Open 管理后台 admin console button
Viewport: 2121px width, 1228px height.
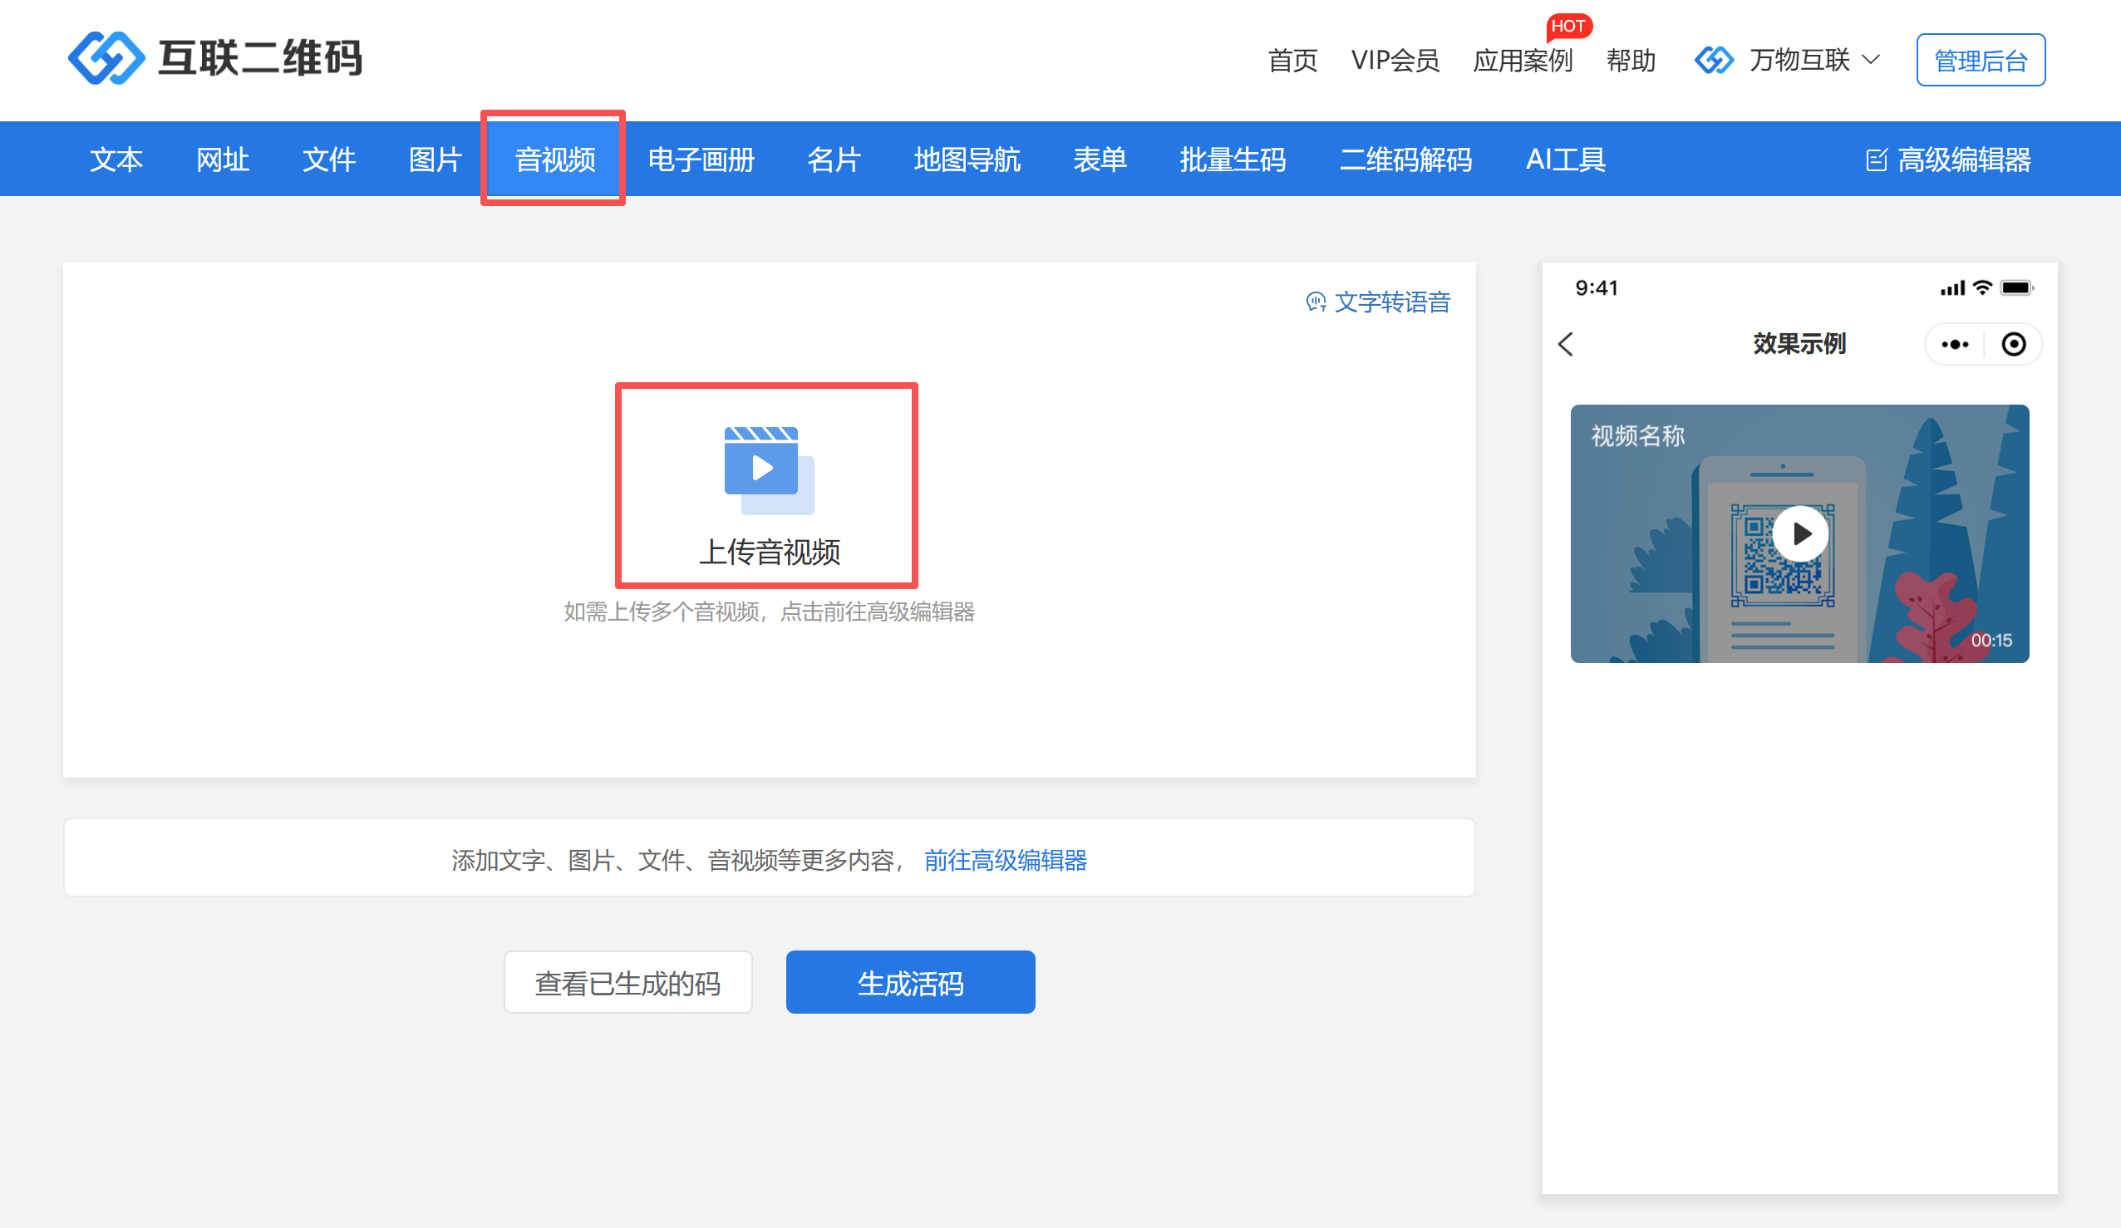coord(1981,60)
